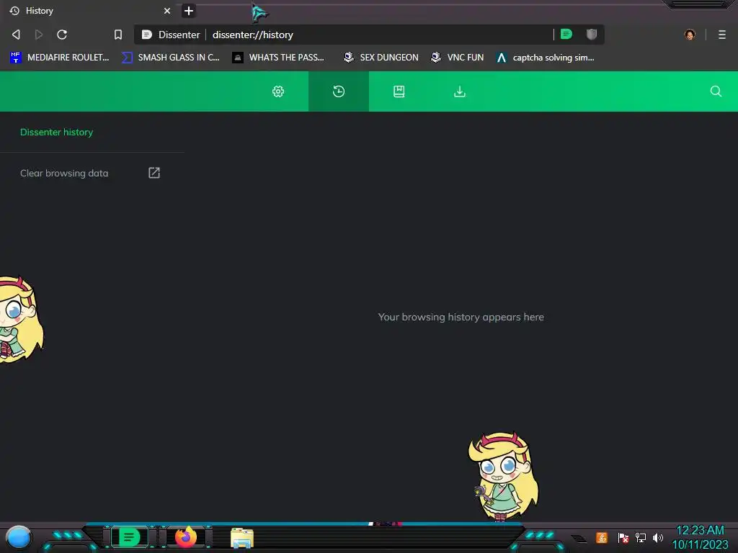Open the browser hamburger menu
Viewport: 738px width, 553px height.
point(722,35)
